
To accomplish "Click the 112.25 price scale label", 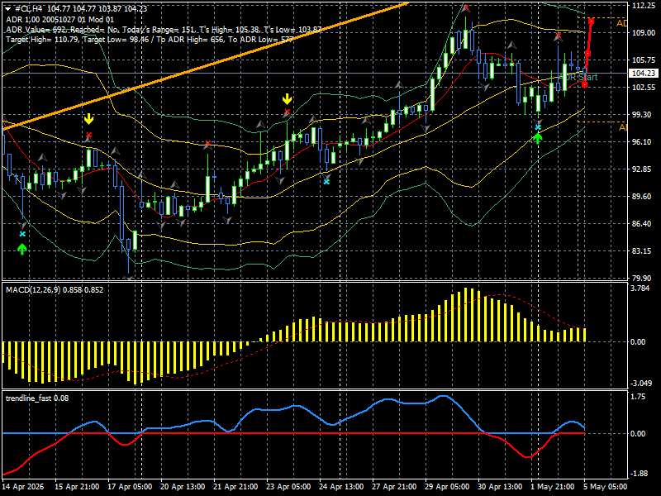I will pos(644,6).
